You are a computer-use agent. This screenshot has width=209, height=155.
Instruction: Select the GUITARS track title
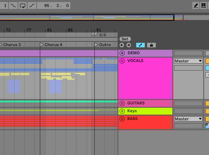pyautogui.click(x=136, y=103)
